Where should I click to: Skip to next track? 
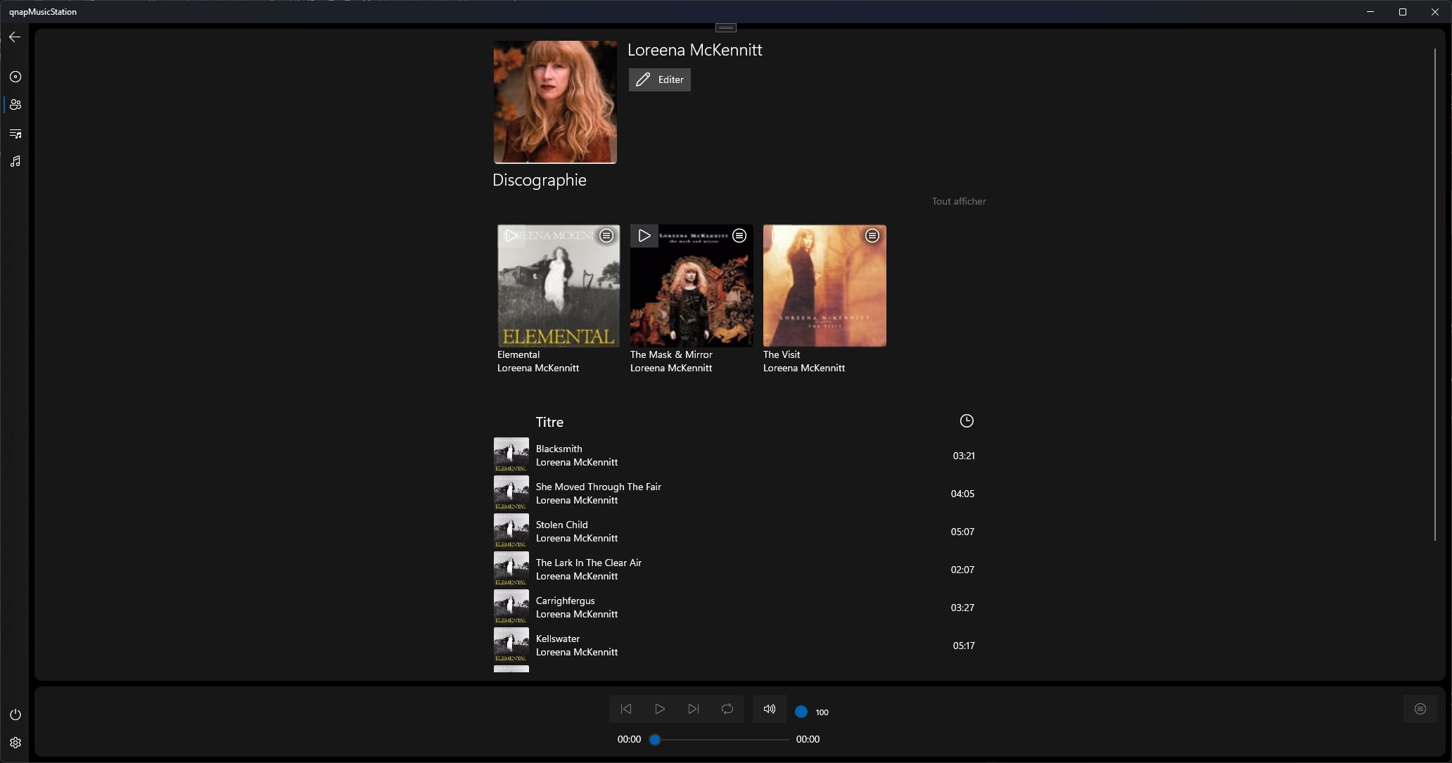coord(694,709)
